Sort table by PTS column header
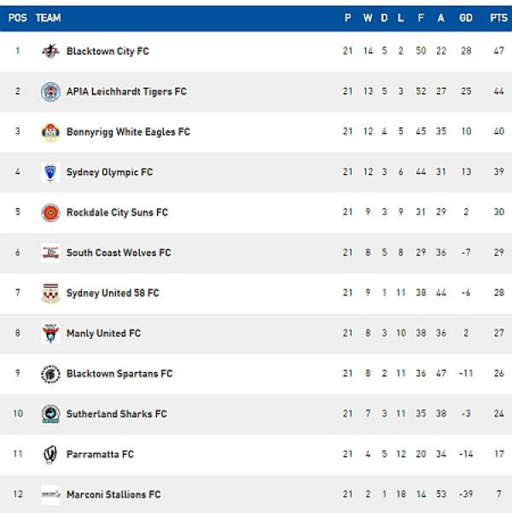This screenshot has height=513, width=512. (x=498, y=18)
